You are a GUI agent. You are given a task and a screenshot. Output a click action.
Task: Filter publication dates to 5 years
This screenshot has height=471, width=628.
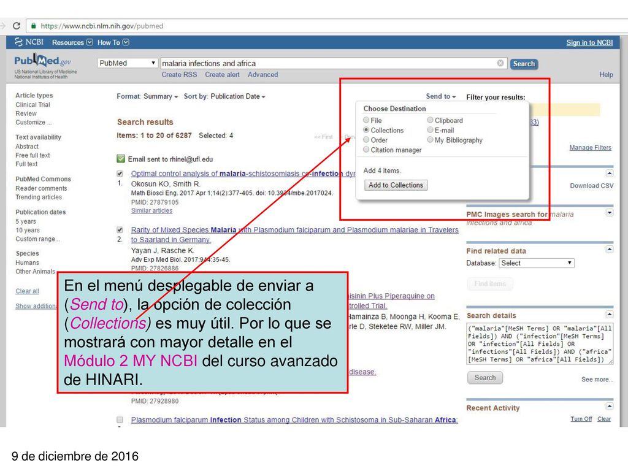point(26,221)
